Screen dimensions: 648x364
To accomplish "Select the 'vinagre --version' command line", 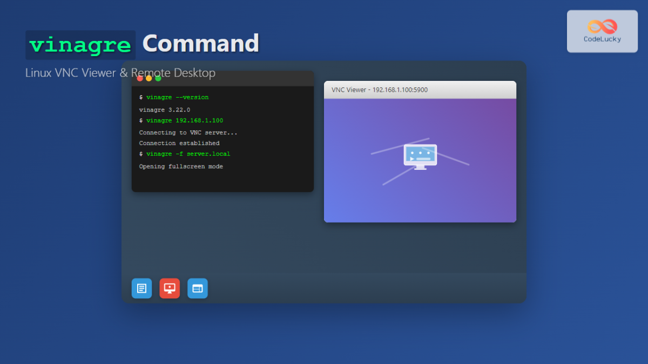I will (x=174, y=97).
